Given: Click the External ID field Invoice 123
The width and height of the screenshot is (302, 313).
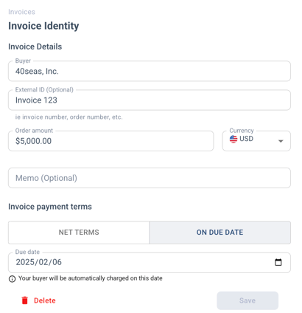Looking at the screenshot, I should pyautogui.click(x=150, y=100).
